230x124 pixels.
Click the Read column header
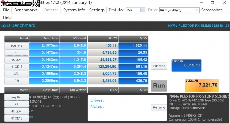pyautogui.click(x=17, y=38)
